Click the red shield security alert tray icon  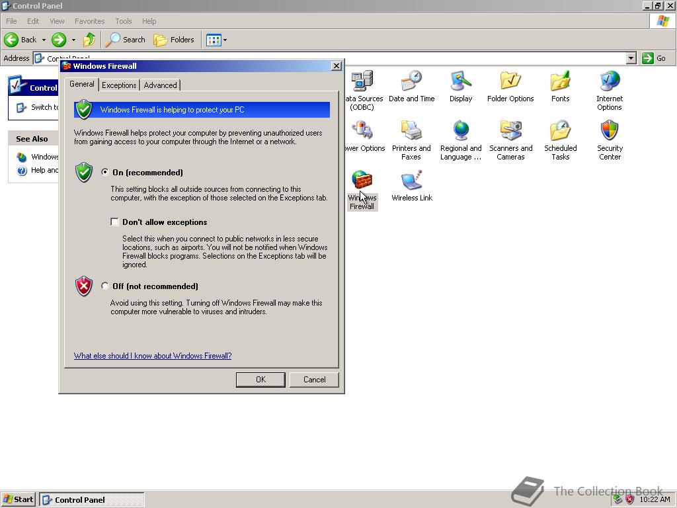click(x=630, y=500)
